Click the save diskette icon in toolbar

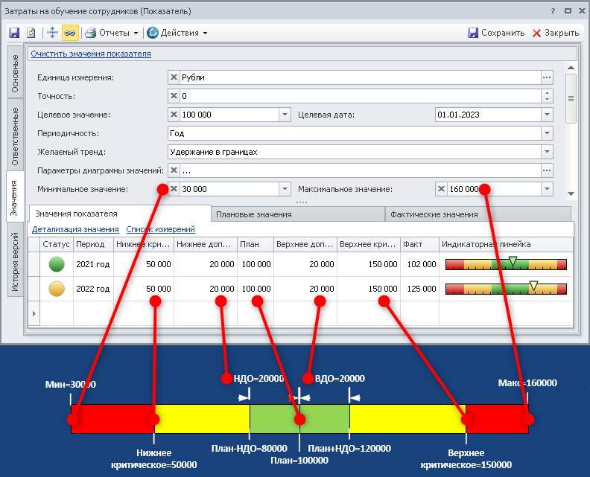point(13,33)
